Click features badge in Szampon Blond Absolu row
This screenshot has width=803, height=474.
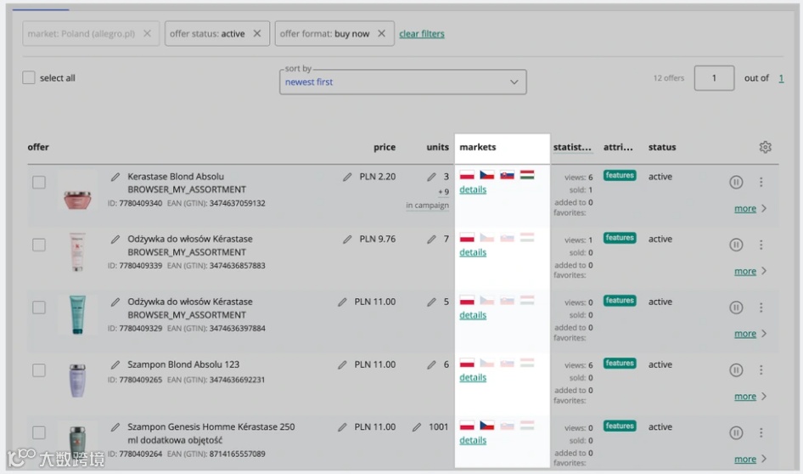click(620, 364)
